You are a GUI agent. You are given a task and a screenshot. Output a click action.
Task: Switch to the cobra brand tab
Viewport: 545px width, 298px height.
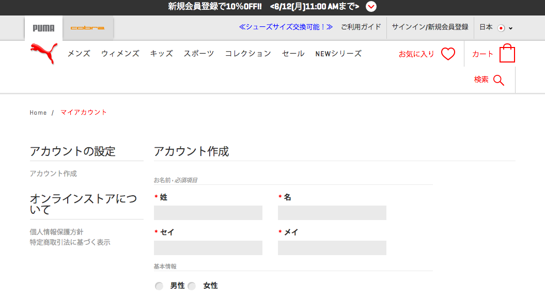click(88, 28)
